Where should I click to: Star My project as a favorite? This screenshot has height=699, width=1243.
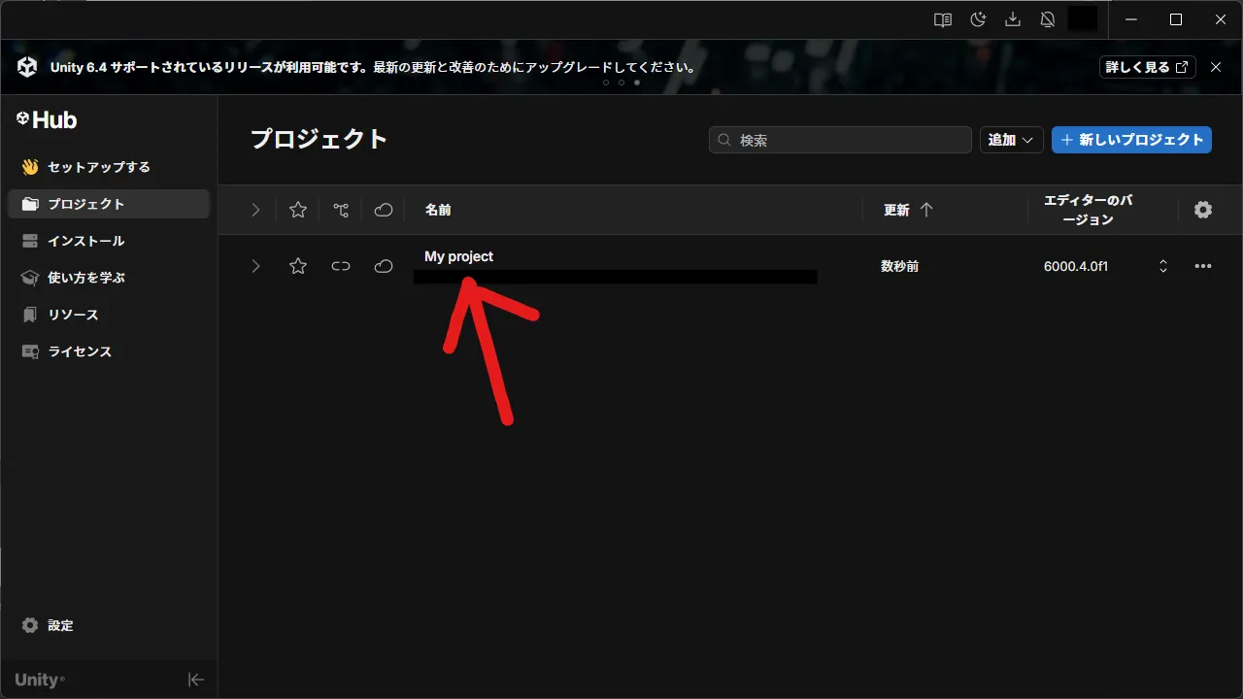pos(298,265)
